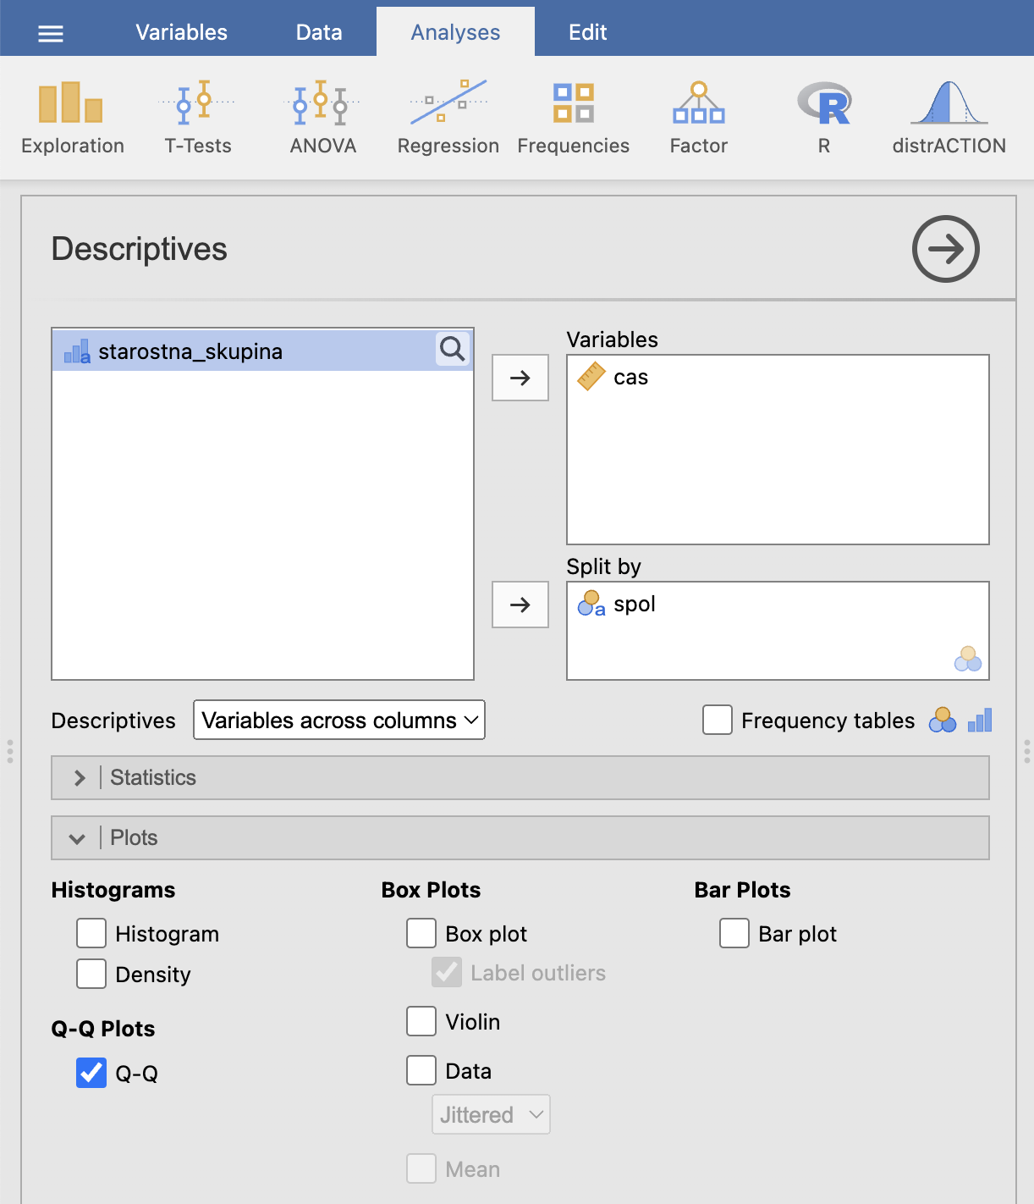This screenshot has width=1034, height=1204.
Task: Open the Factor analyses menu
Action: (699, 118)
